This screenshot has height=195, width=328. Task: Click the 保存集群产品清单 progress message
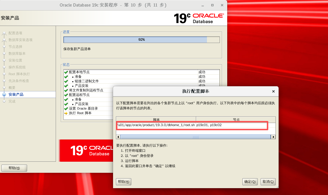(77, 49)
